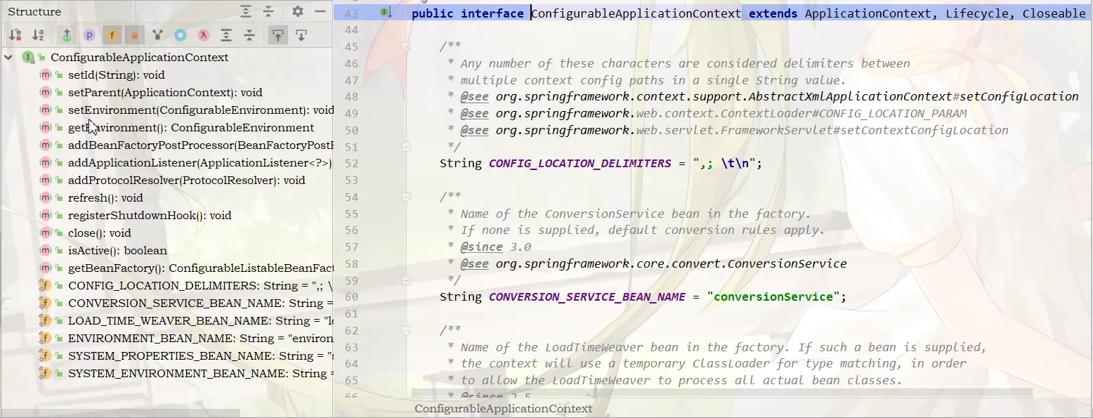Click method icon of close() row
This screenshot has width=1093, height=418.
46,233
